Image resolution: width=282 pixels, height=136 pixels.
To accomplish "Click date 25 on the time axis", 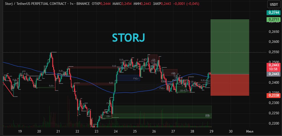I will (135, 131).
